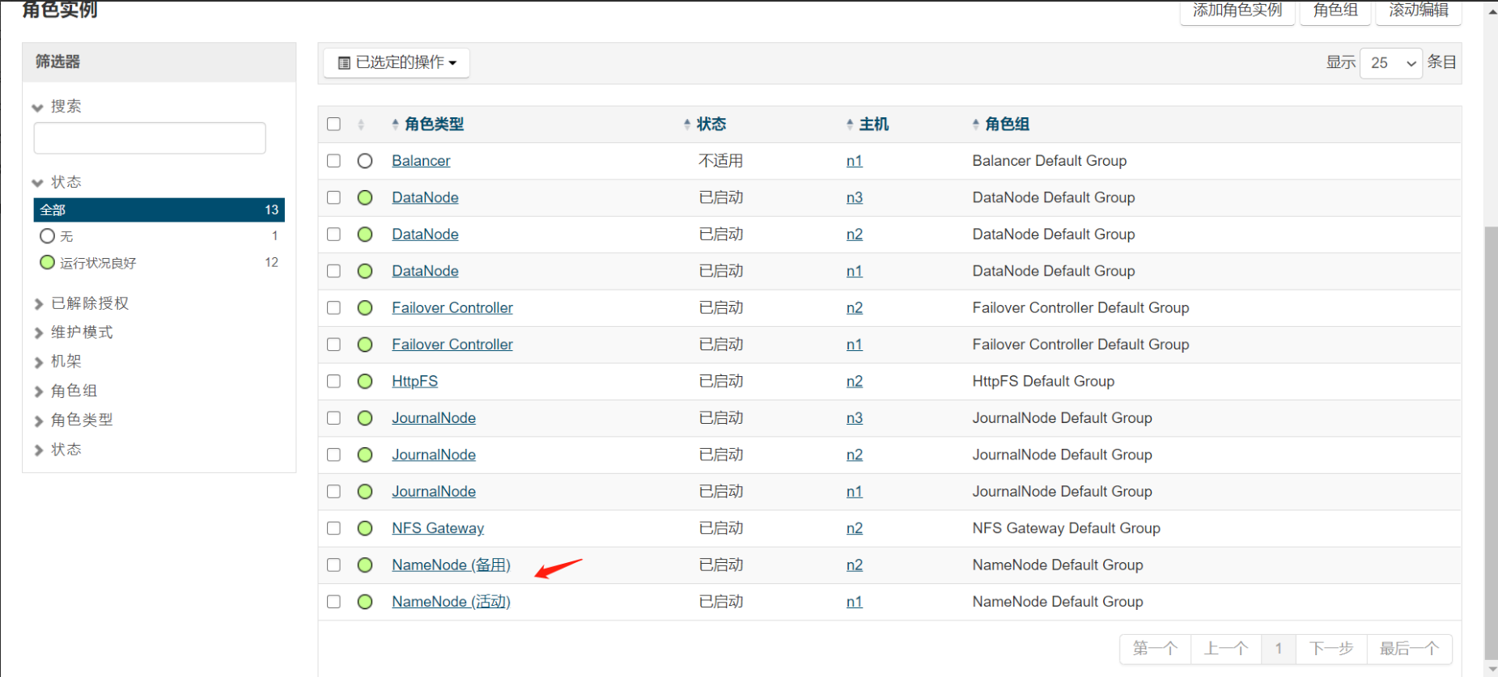1498x677 pixels.
Task: Check the DataNode n3 row checkbox
Action: tap(333, 197)
